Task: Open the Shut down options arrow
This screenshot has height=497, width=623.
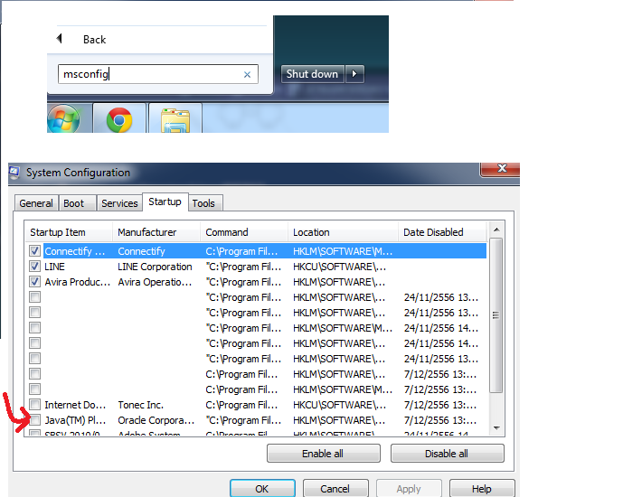Action: (354, 74)
